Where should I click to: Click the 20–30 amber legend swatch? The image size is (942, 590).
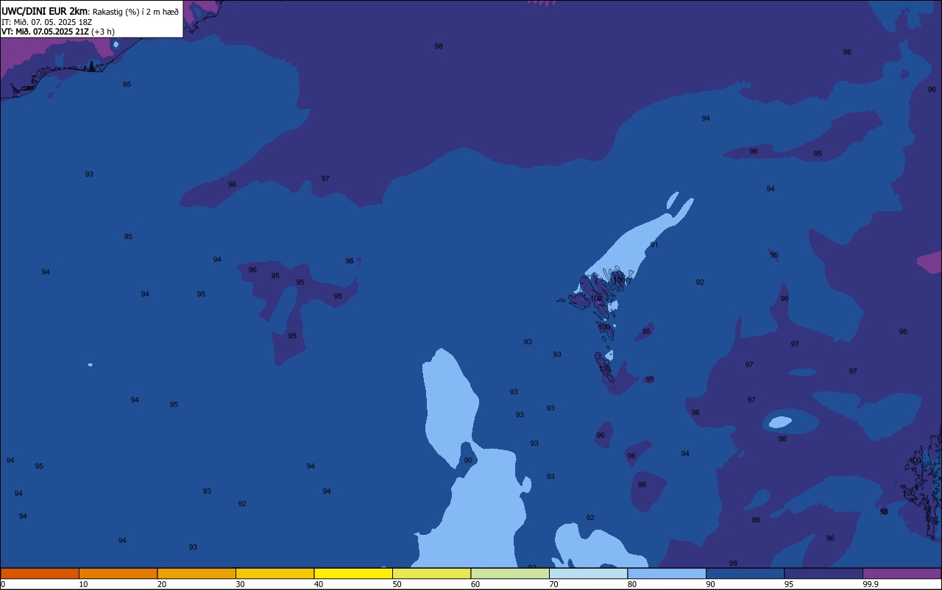coord(196,573)
